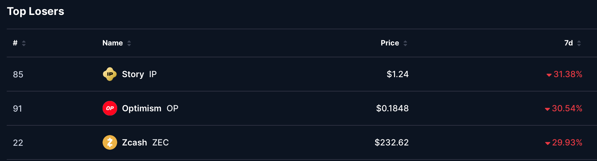Sort by the Name column header

(x=113, y=43)
